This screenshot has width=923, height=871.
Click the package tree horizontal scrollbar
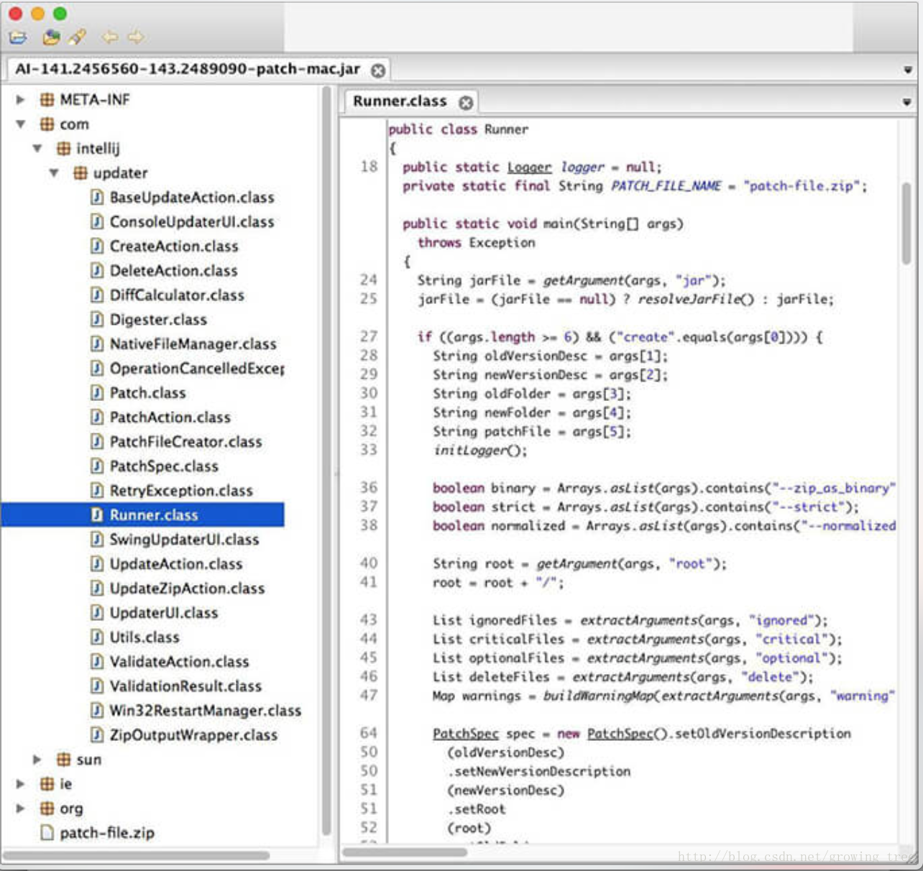point(137,855)
